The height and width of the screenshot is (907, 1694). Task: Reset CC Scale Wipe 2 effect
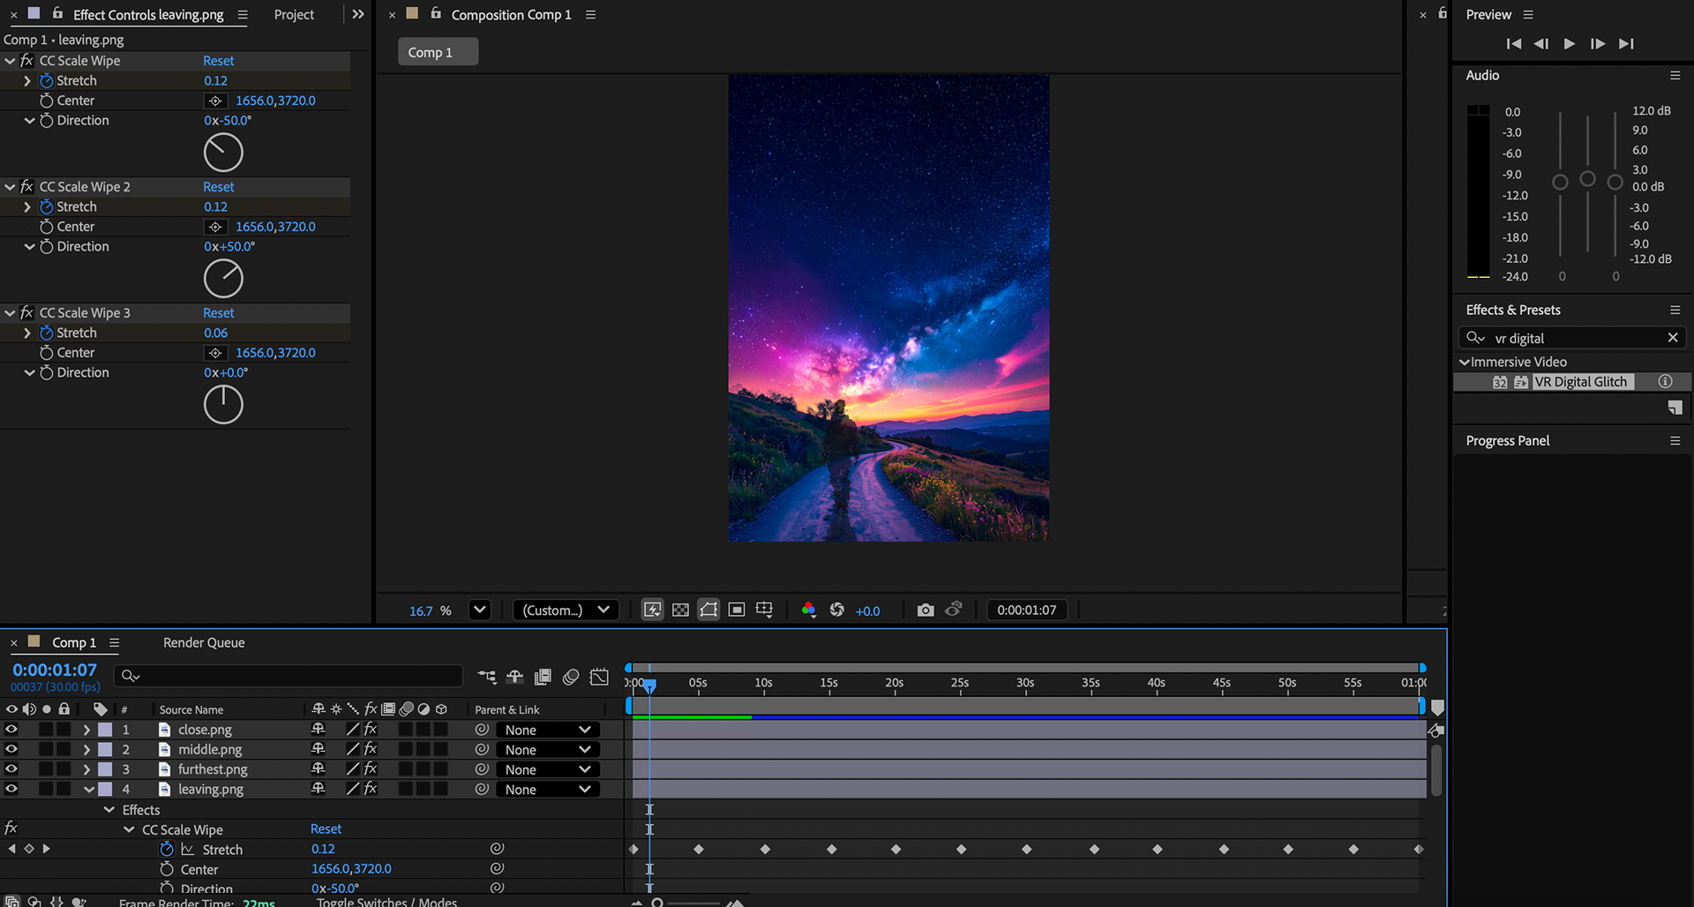pos(218,187)
